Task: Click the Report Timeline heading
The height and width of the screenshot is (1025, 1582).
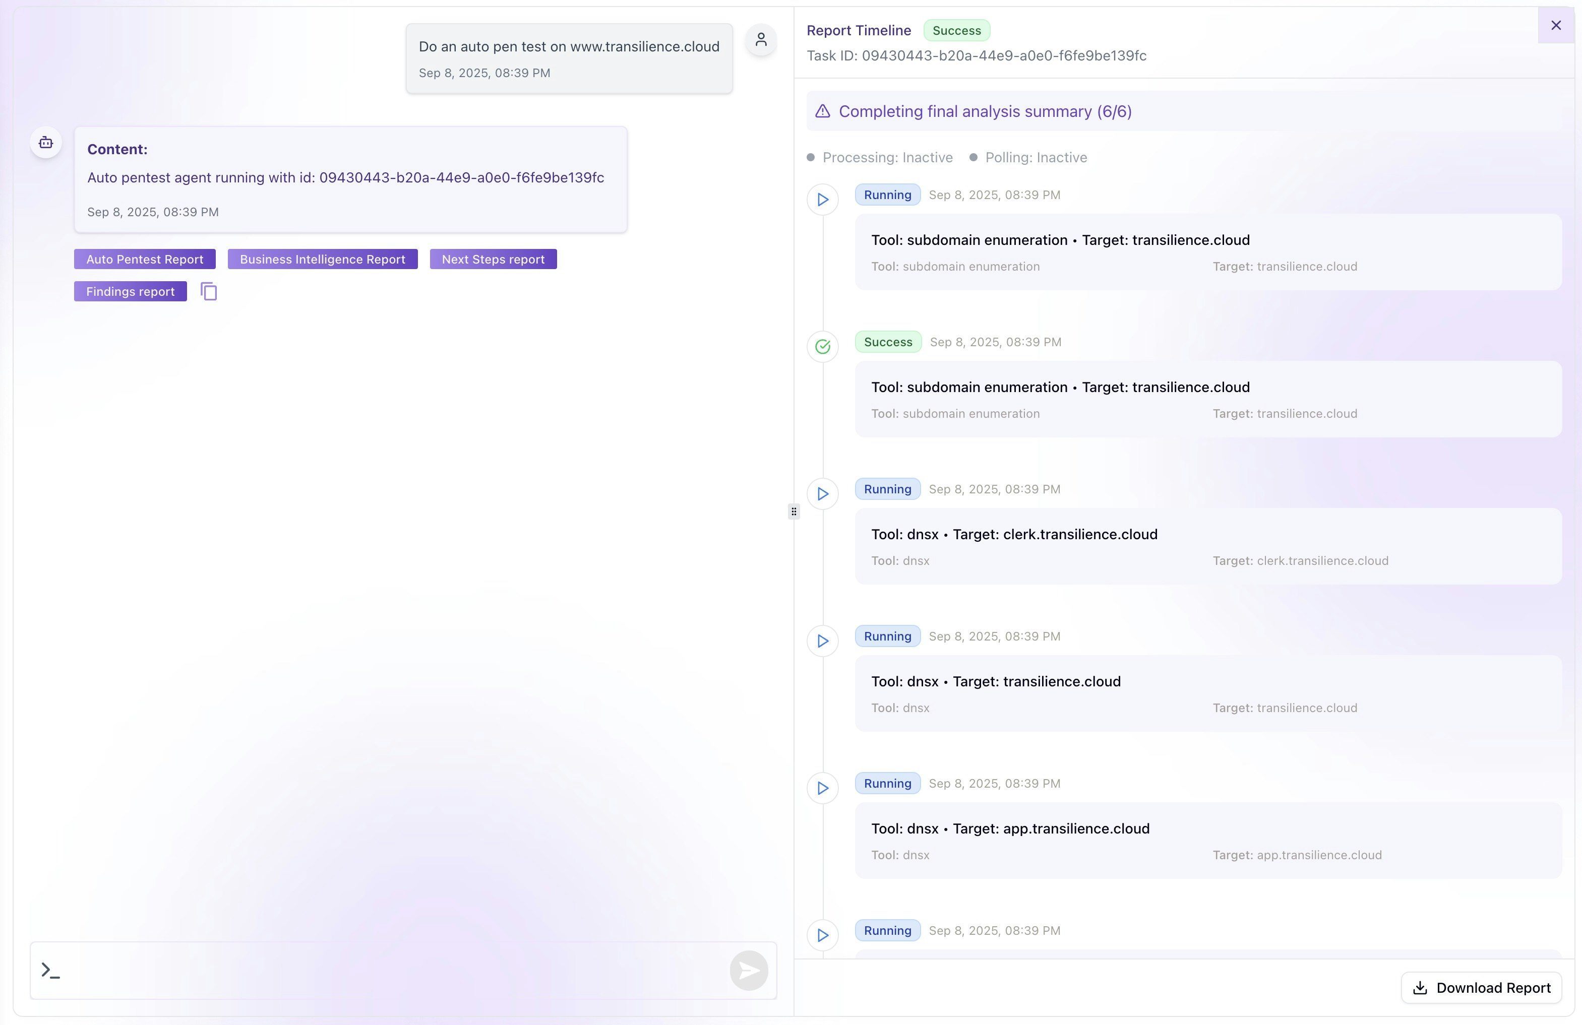Action: (x=859, y=31)
